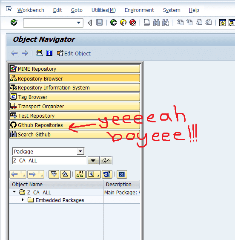Open the Workbench menu
This screenshot has height=240, width=235.
[x=31, y=10]
